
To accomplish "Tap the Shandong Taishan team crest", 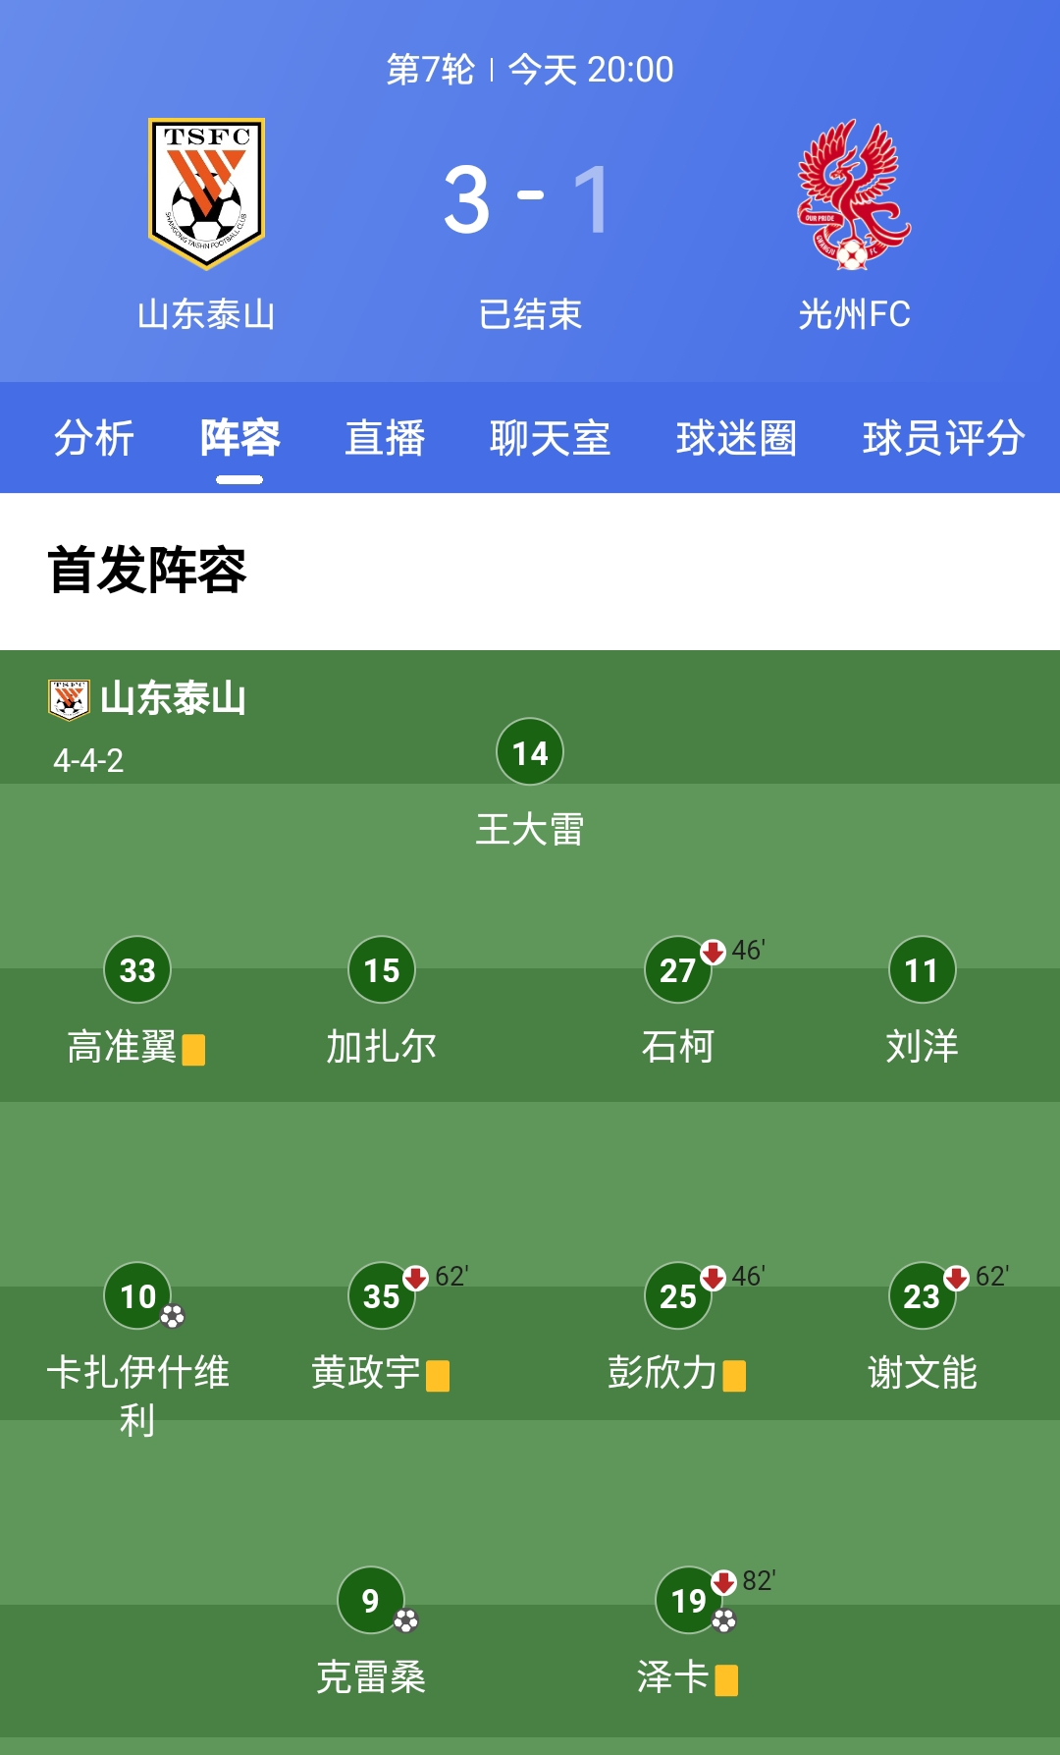I will [206, 193].
